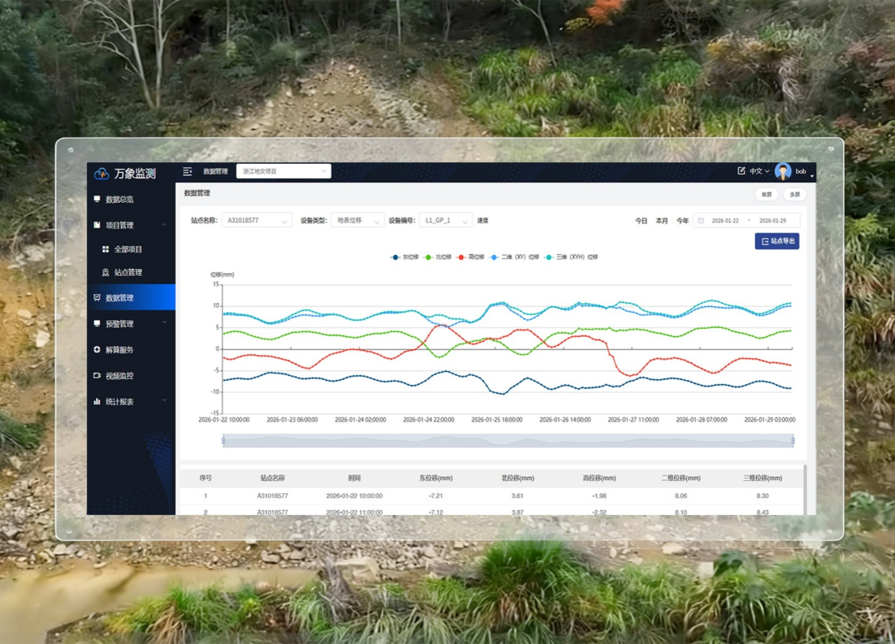Click the date range input field
Viewport: 895px width, 644px height.
coord(747,221)
